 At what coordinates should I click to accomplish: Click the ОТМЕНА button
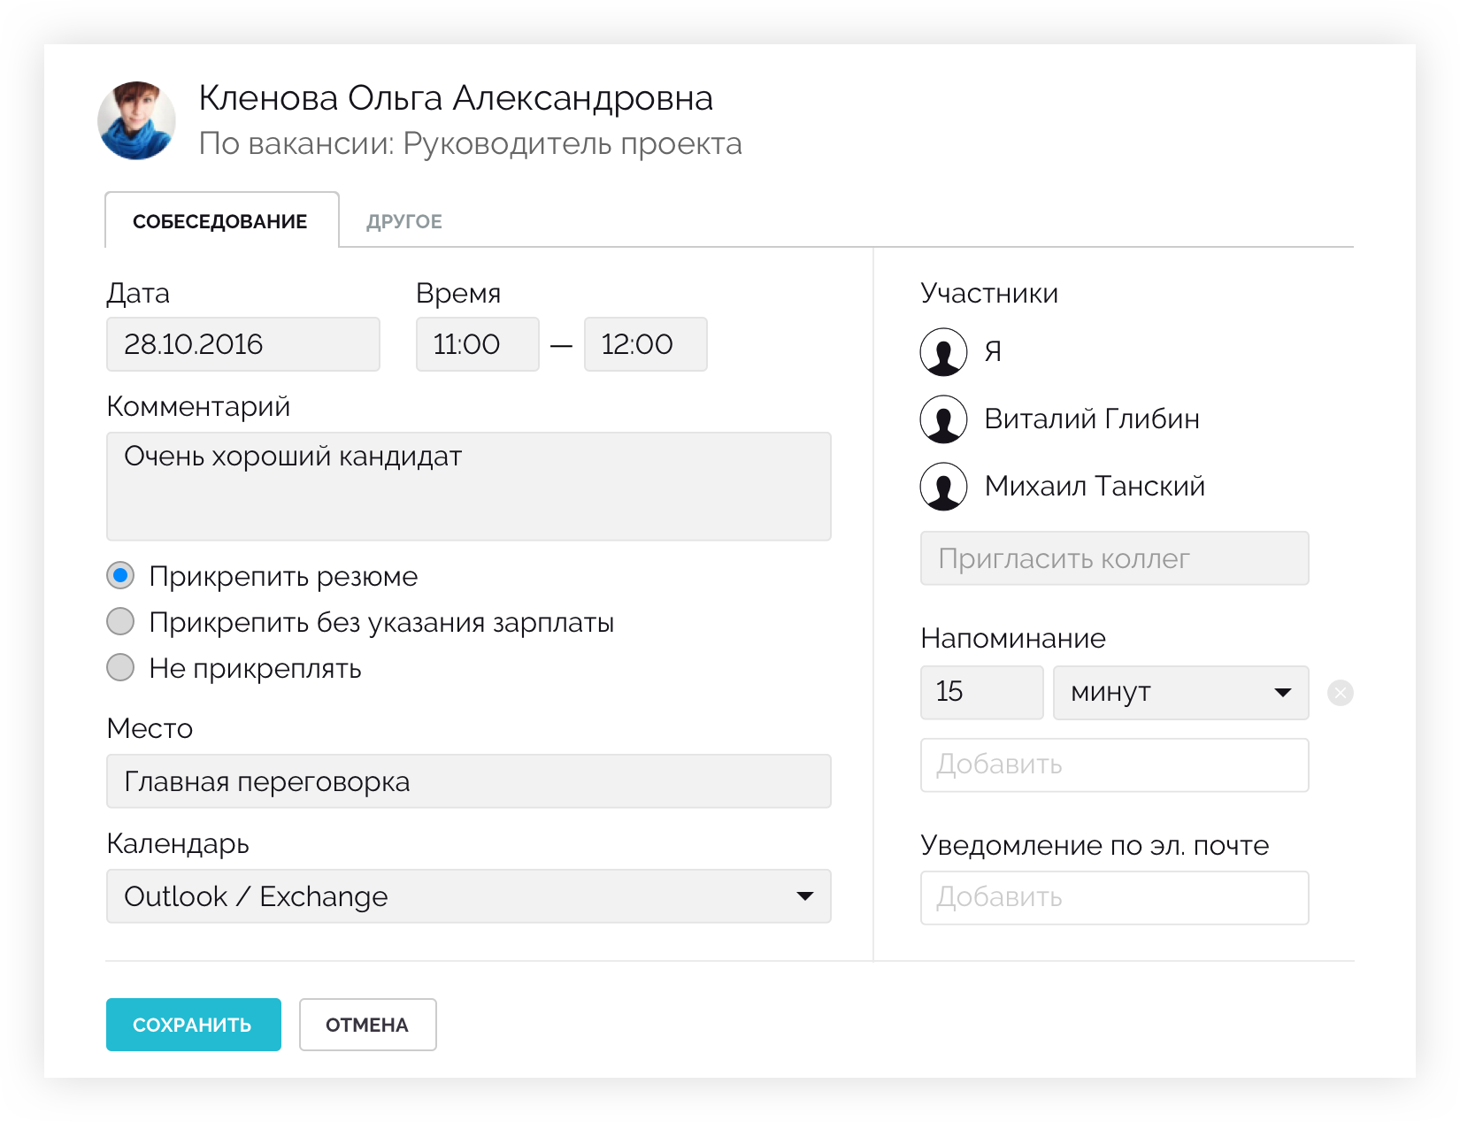click(x=367, y=1025)
